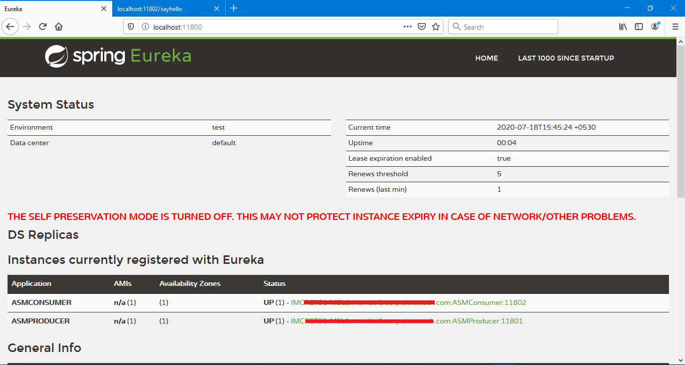685x365 pixels.
Task: Open the Firefox library icon
Action: [623, 27]
